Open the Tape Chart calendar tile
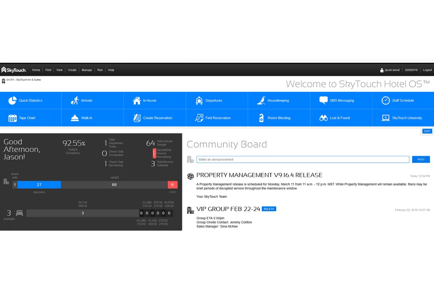The image size is (434, 290). [31, 118]
